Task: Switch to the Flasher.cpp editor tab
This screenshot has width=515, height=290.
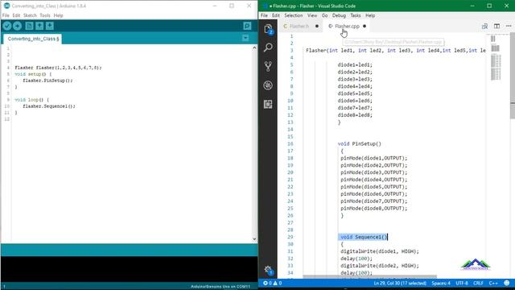Action: point(348,26)
